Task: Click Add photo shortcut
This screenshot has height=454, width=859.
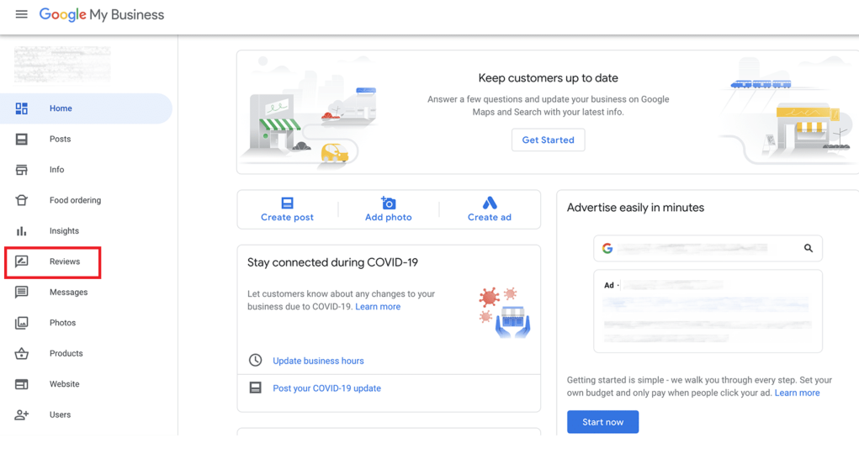Action: [x=388, y=209]
